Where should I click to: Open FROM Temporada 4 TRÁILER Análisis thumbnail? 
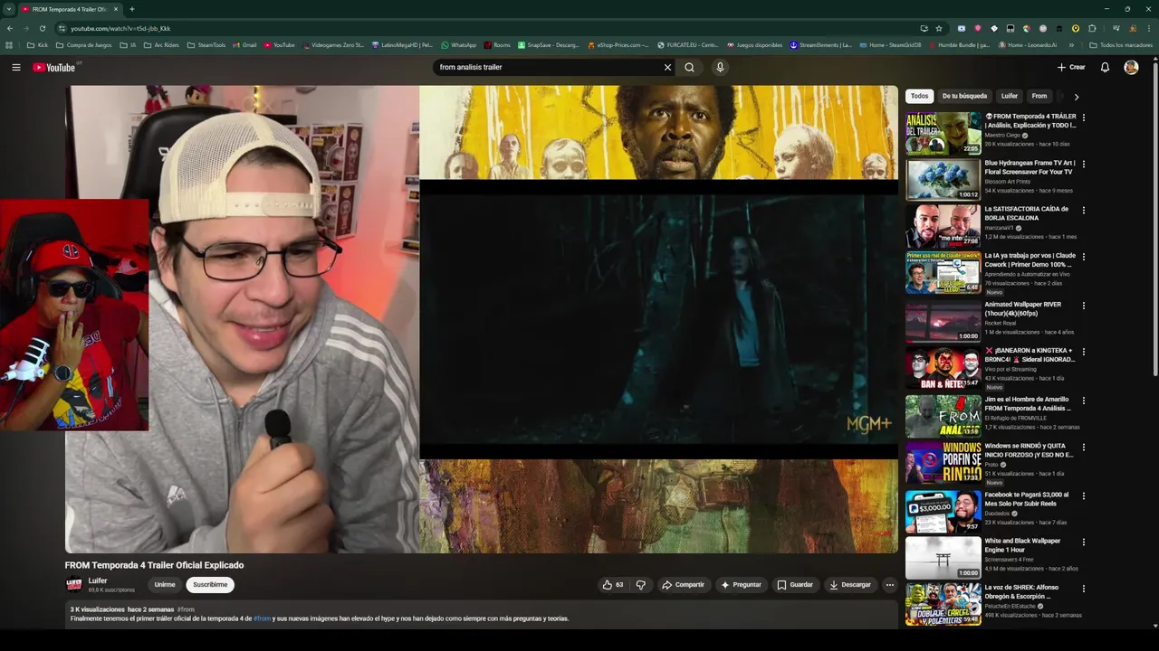[943, 133]
